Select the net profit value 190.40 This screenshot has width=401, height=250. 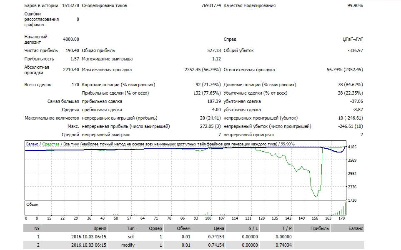pos(73,50)
